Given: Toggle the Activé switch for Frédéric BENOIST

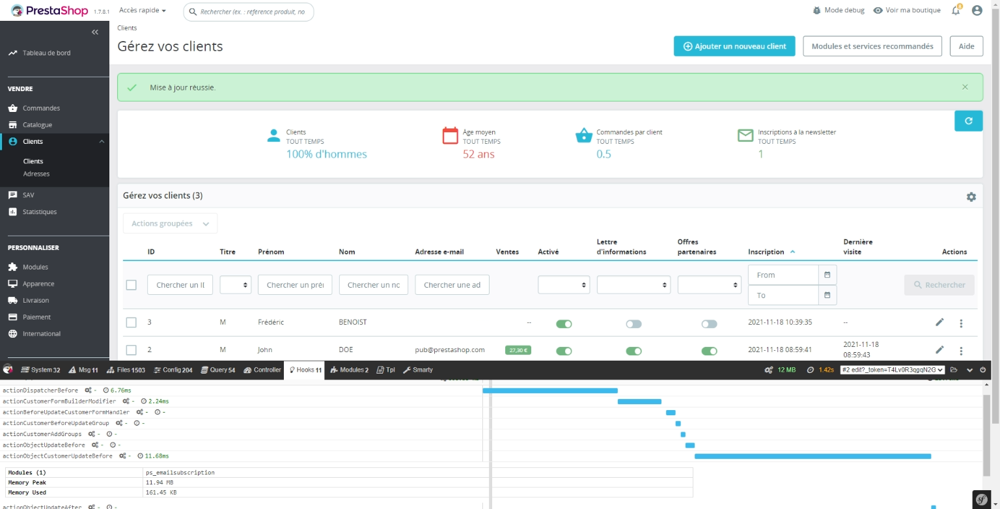Looking at the screenshot, I should tap(564, 323).
